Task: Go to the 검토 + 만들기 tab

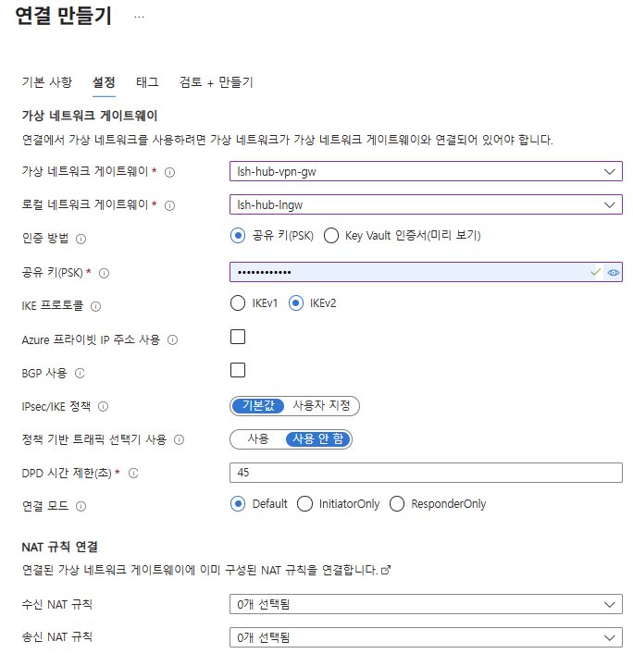Action: (217, 82)
